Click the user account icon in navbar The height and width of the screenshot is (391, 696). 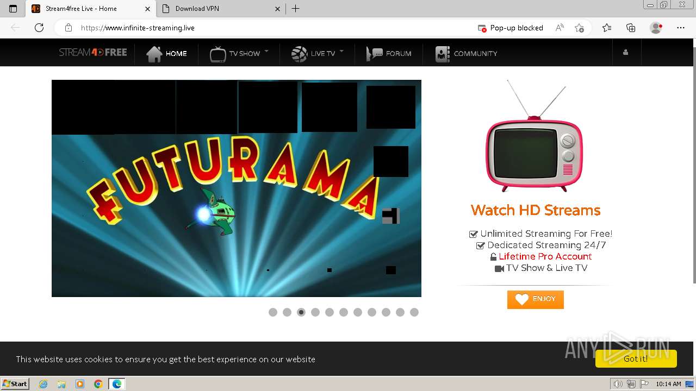(x=625, y=53)
